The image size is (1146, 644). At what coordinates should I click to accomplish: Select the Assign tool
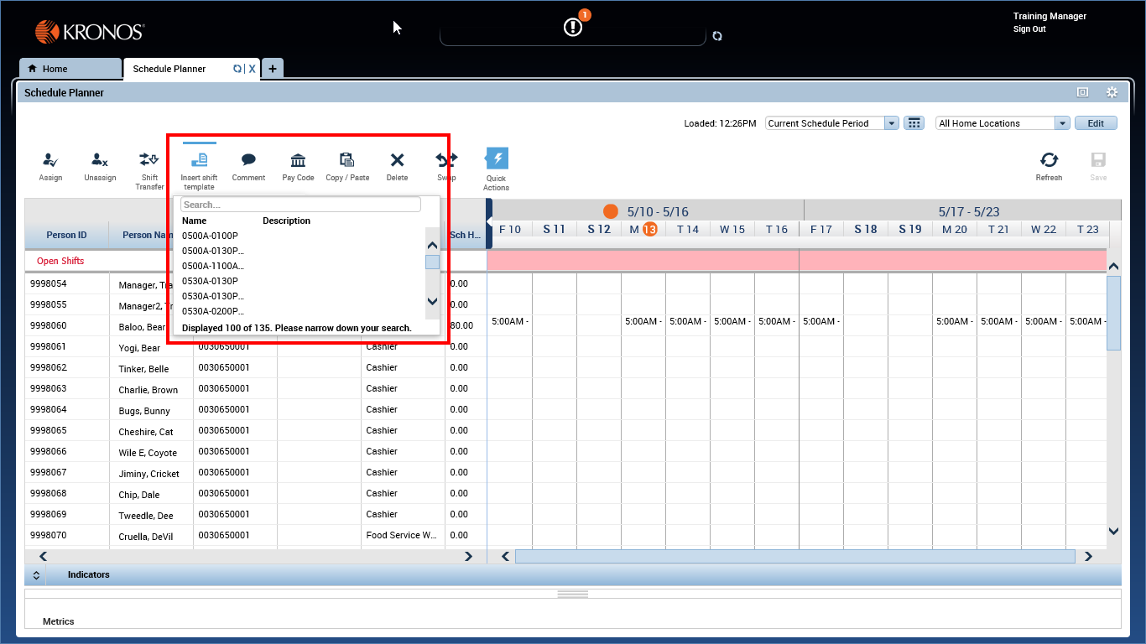pos(50,165)
